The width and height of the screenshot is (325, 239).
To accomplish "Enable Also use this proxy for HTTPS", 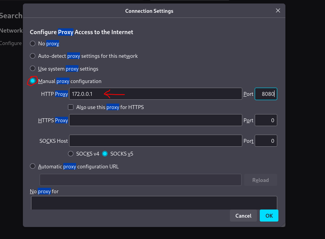I will (x=71, y=107).
